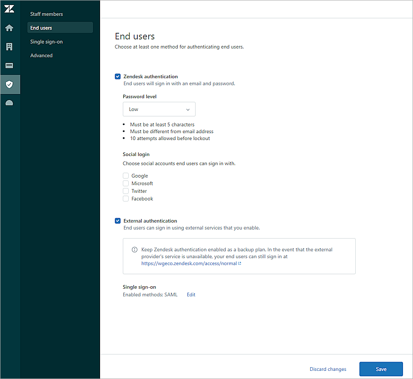Click Discard changes

327,369
